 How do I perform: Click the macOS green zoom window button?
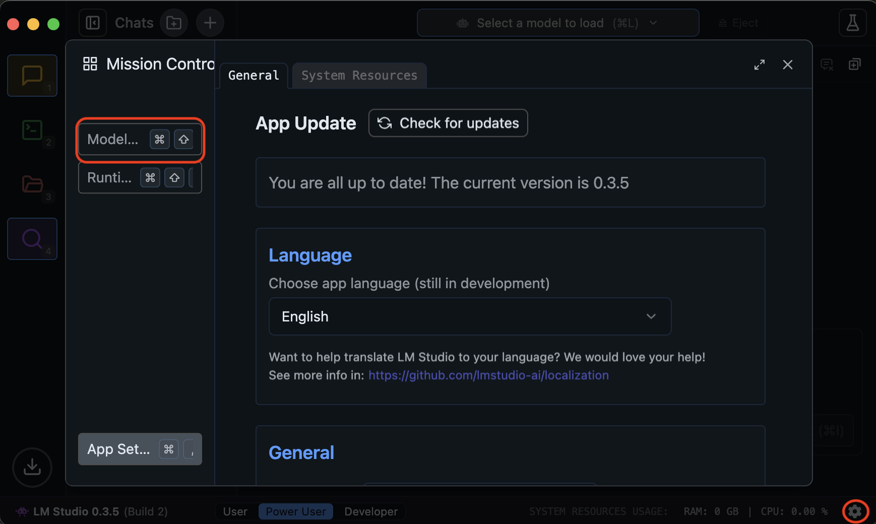(53, 24)
